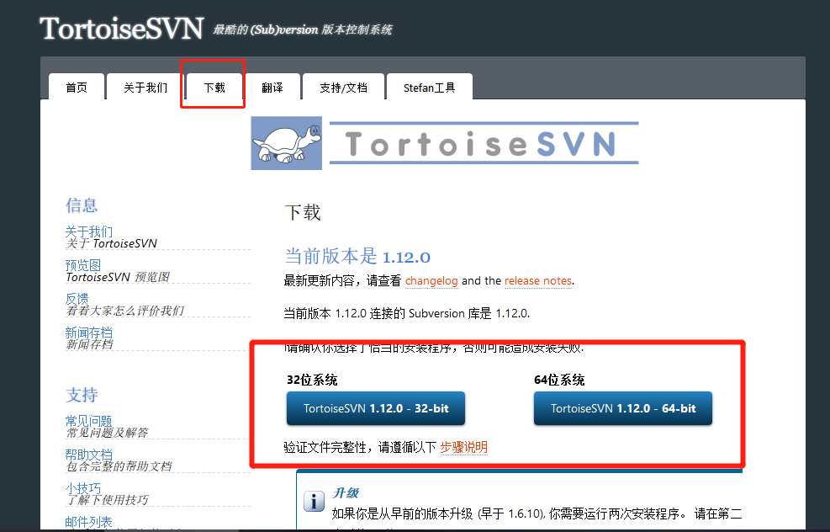
Task: Open the 关于我们 tab
Action: point(145,88)
